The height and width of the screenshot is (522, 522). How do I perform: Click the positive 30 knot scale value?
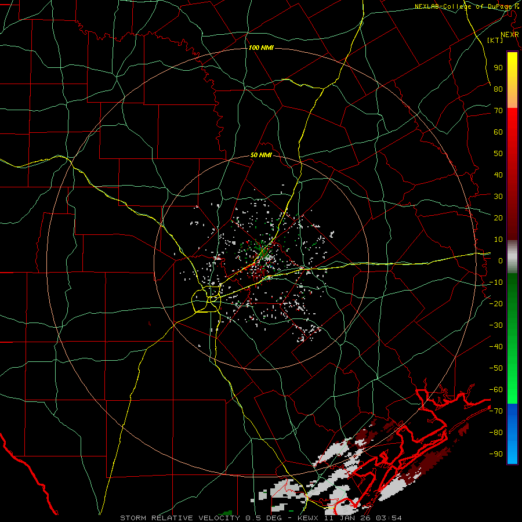498,197
